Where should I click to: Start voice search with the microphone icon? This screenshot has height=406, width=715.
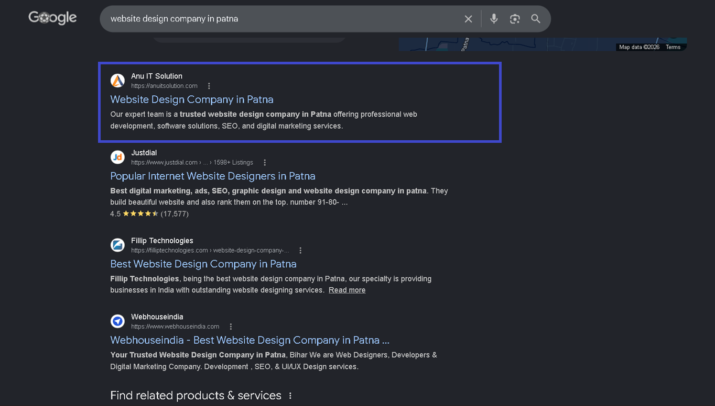[x=494, y=19]
